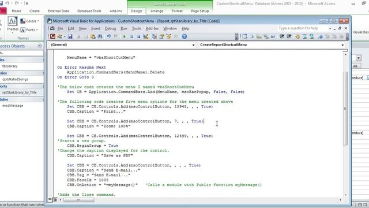
Task: Click the Complete Word icon
Action: pos(273,36)
